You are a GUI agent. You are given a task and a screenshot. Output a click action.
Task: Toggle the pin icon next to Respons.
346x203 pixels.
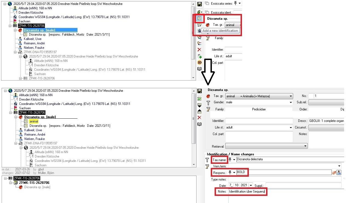point(230,173)
